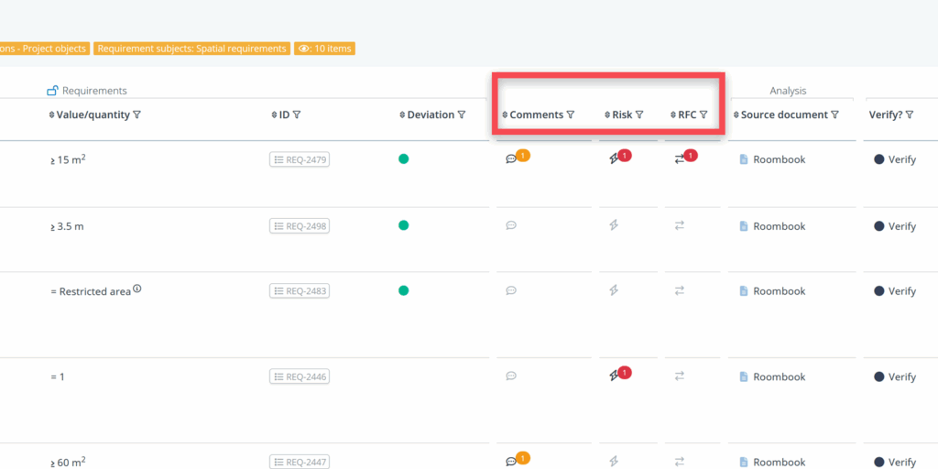Click the comment icon in REQ-2483 row
The width and height of the screenshot is (938, 469).
pos(511,290)
